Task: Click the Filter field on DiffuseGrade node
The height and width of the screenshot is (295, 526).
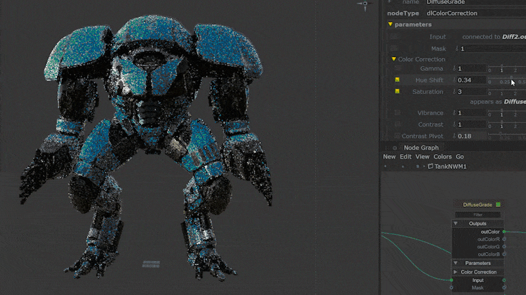Action: 478,215
